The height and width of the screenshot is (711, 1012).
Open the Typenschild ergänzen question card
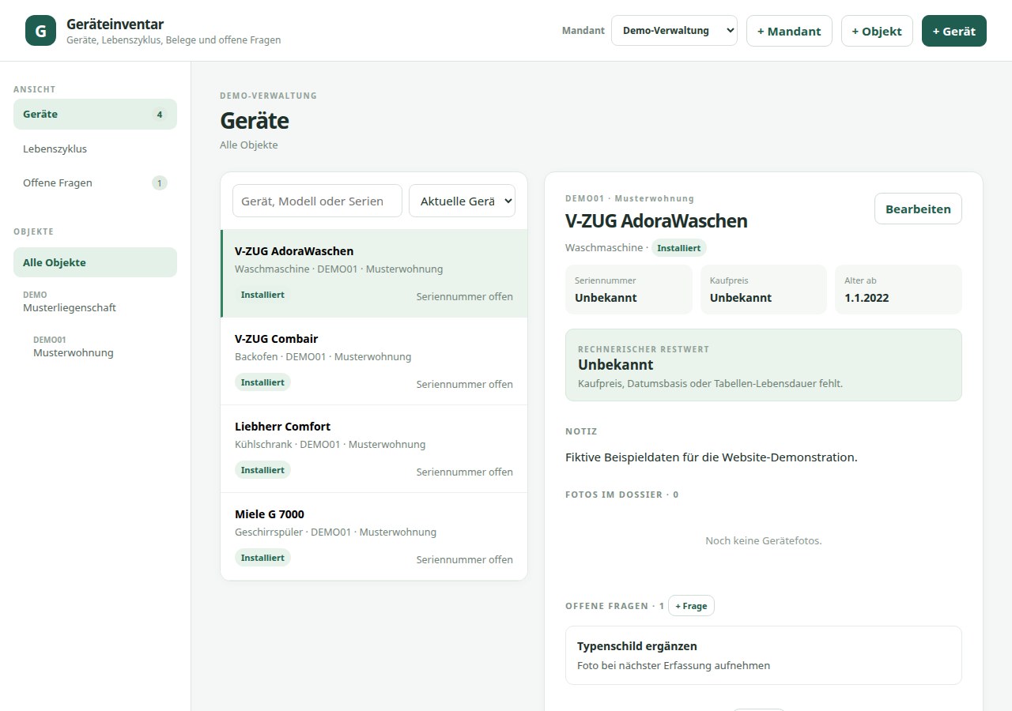tap(764, 655)
